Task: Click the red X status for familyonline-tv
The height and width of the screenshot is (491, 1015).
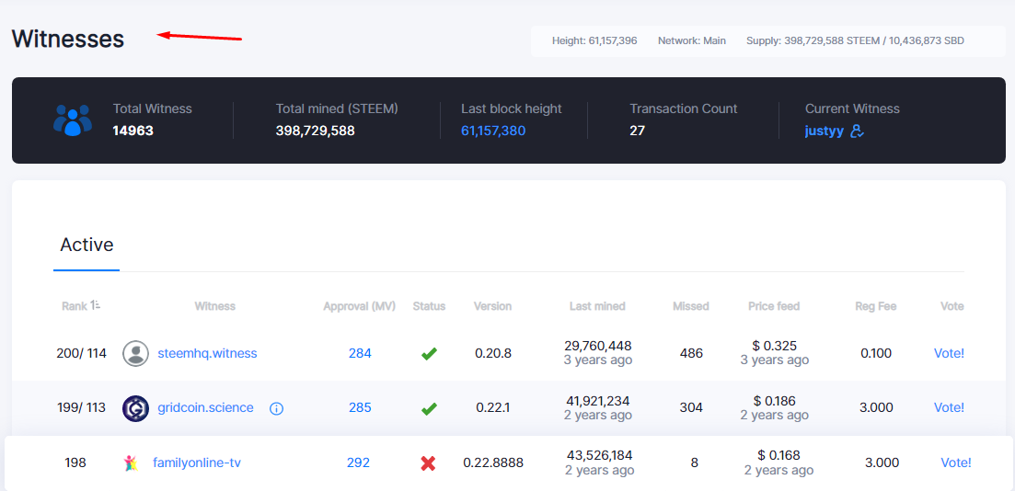Action: pyautogui.click(x=428, y=463)
